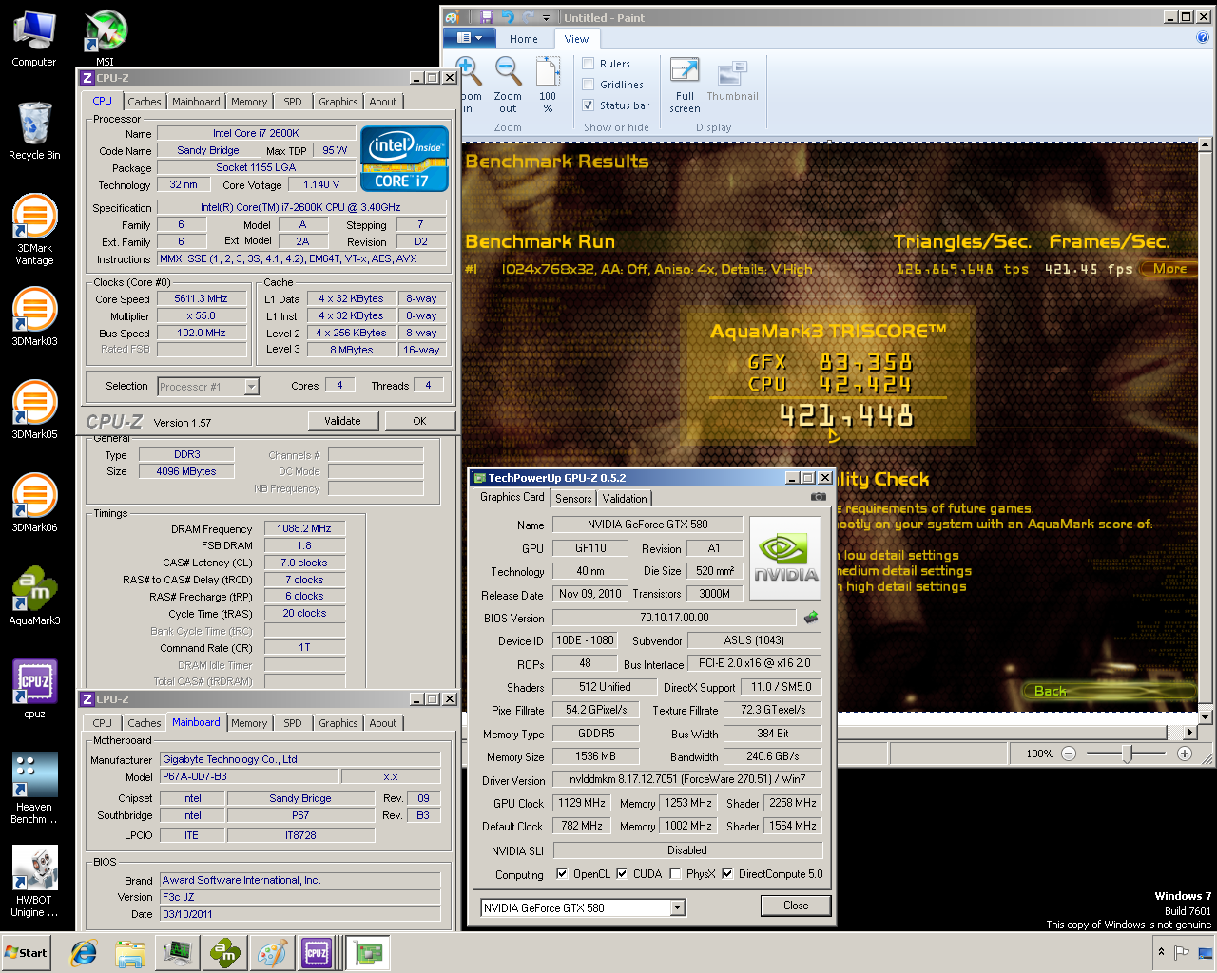Click the GPU-Z BIOS save chip icon
The width and height of the screenshot is (1217, 973).
811,618
